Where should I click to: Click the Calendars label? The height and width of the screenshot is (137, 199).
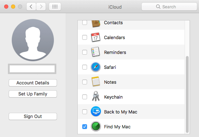pos(114,37)
